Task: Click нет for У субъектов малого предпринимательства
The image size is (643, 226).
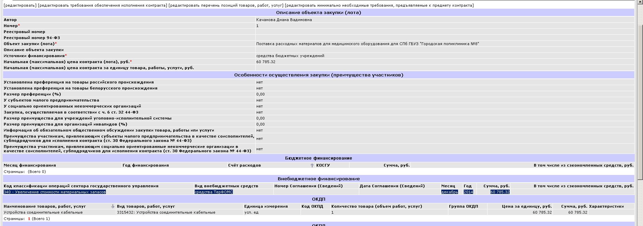Action: coord(260,100)
